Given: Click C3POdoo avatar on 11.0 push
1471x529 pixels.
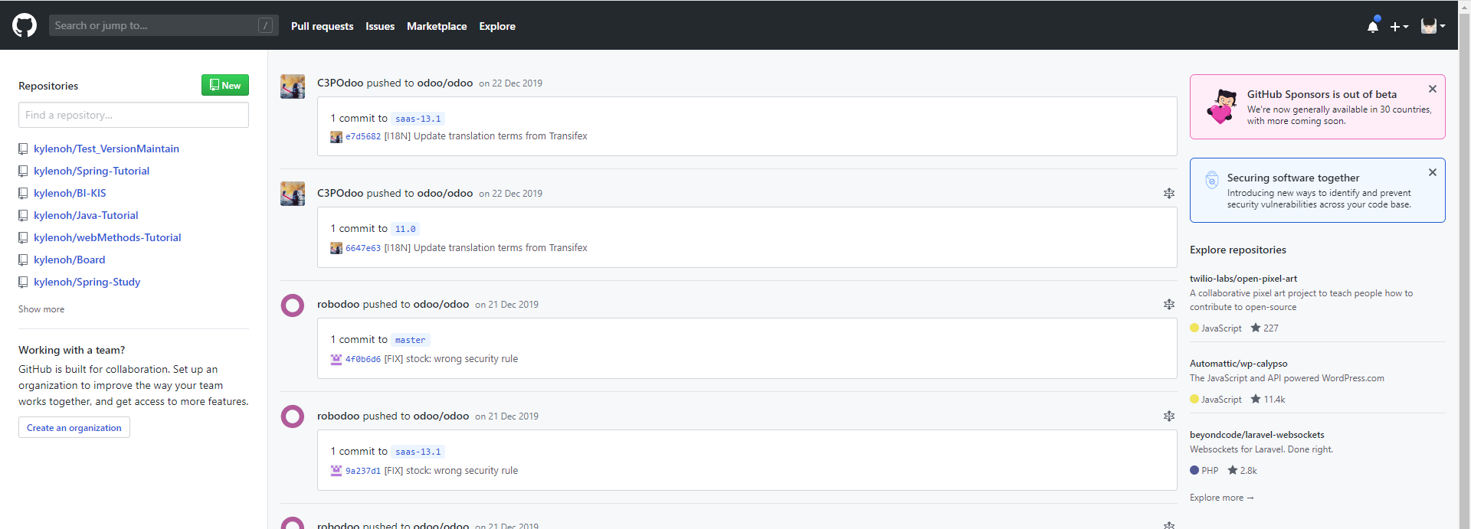Looking at the screenshot, I should tap(293, 194).
